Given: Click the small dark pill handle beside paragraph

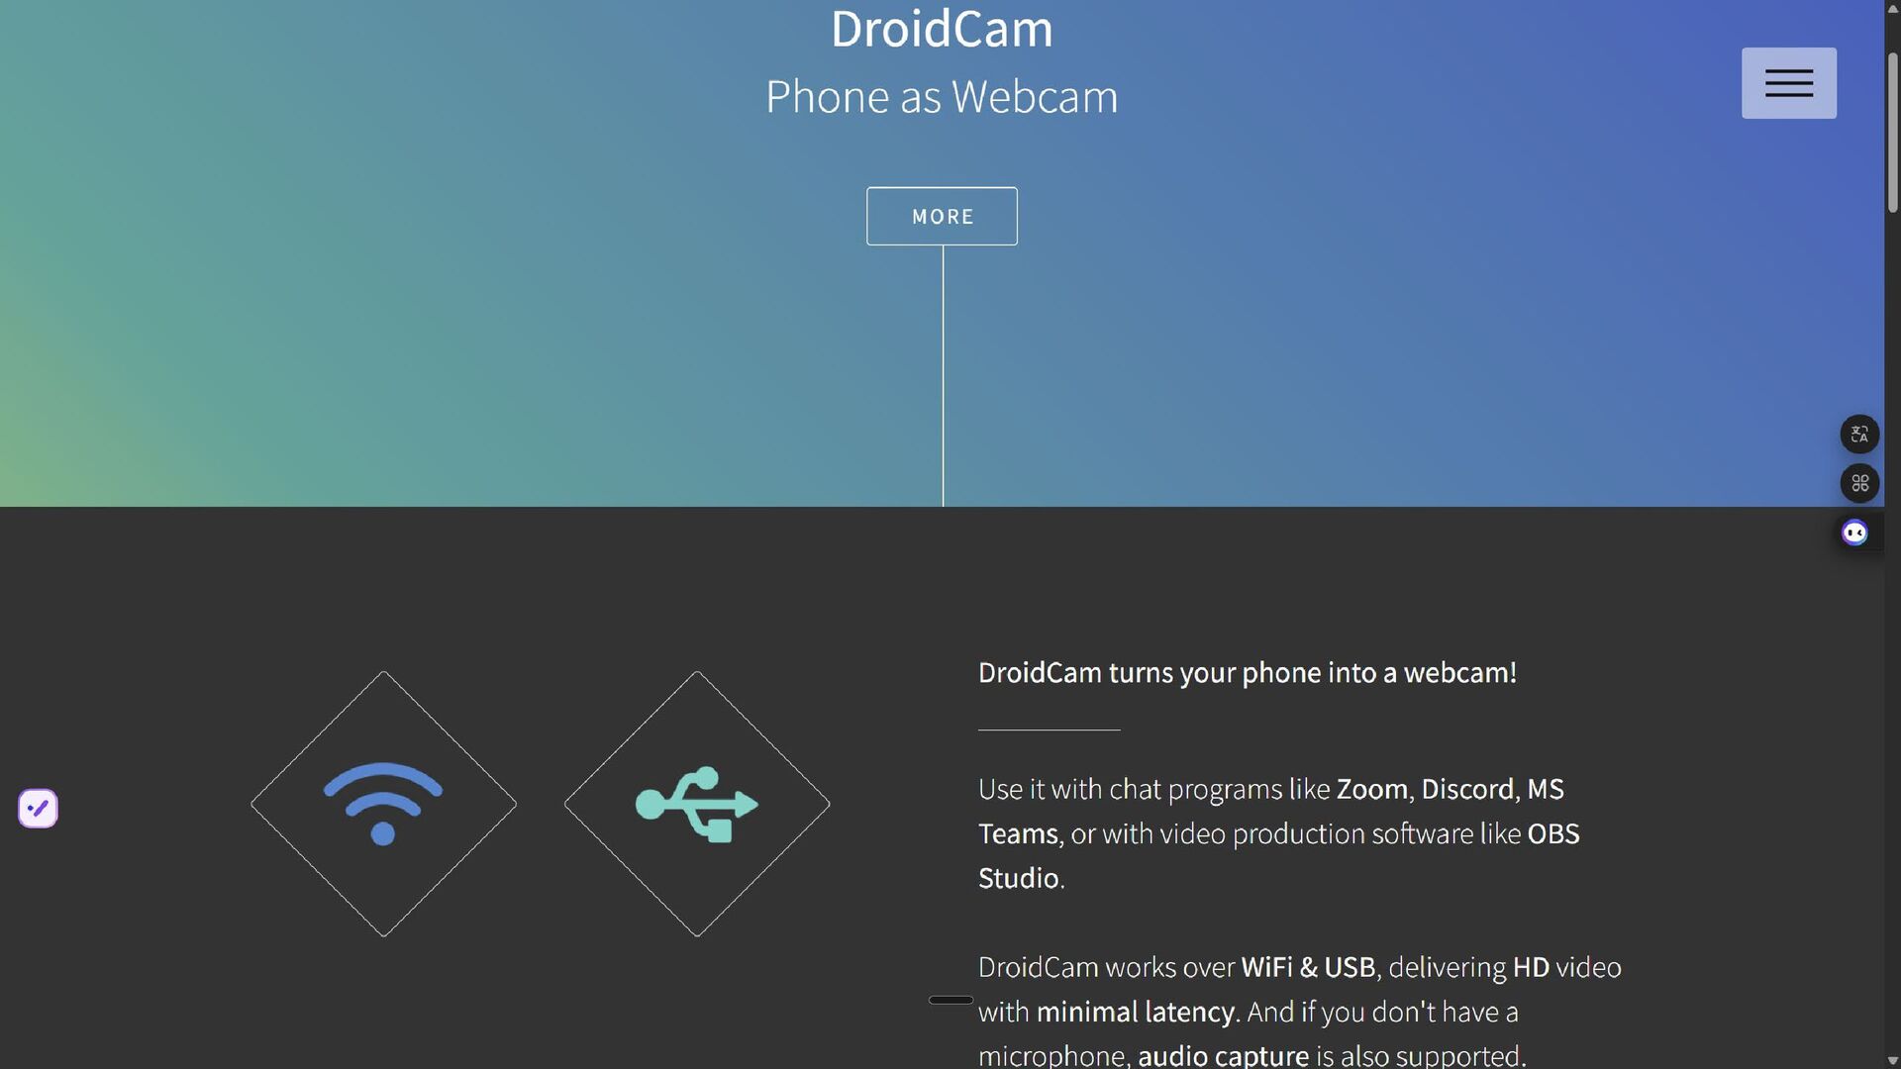Looking at the screenshot, I should [950, 1000].
